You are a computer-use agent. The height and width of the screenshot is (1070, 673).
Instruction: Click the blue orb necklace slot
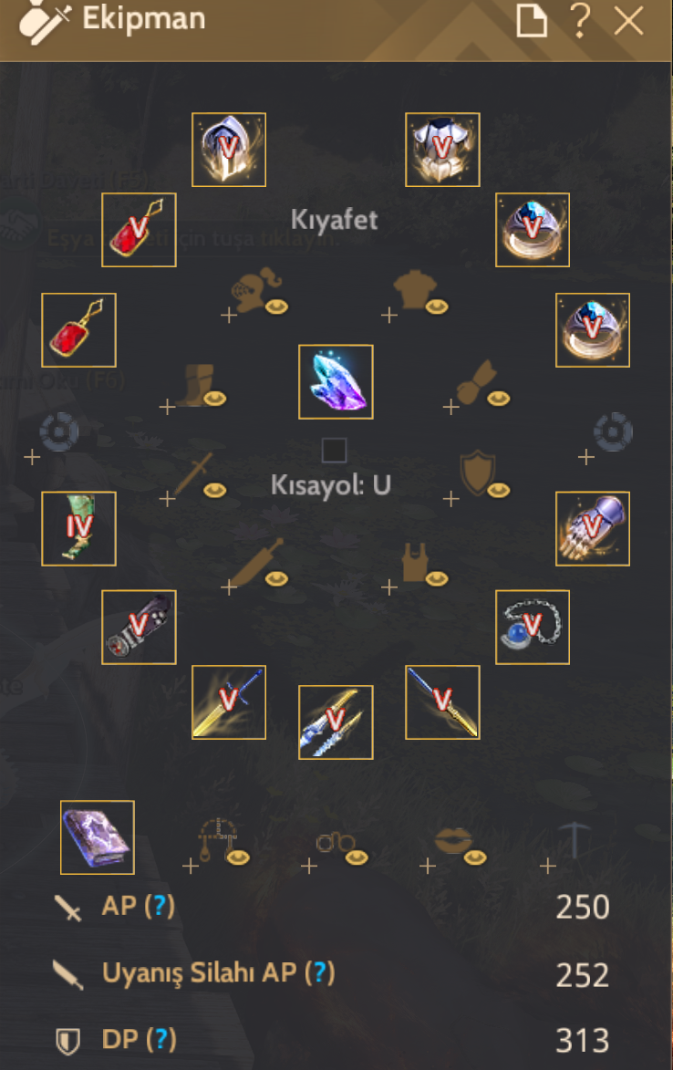(x=532, y=627)
